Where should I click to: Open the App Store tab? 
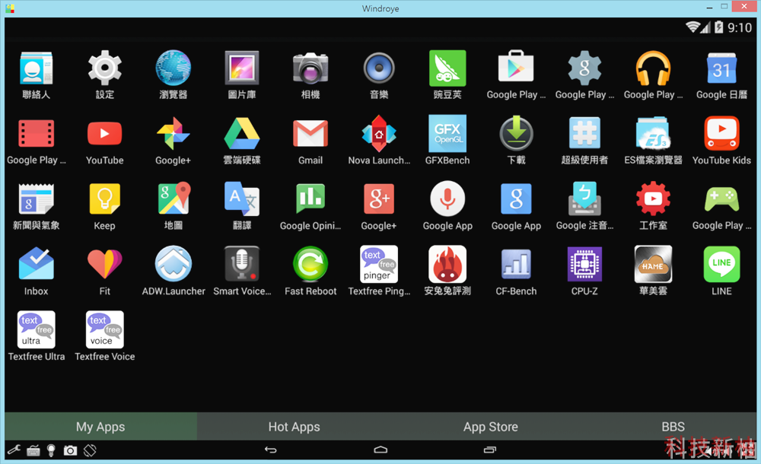tap(490, 427)
